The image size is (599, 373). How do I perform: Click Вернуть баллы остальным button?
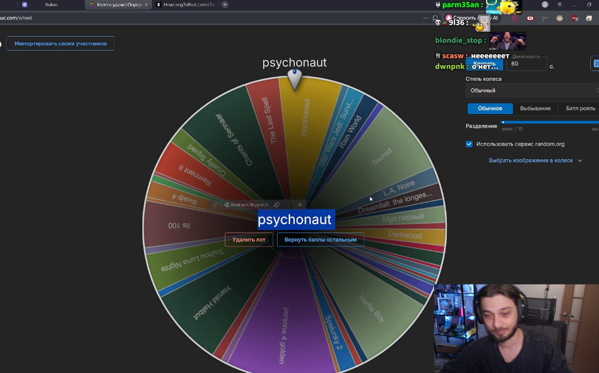(x=320, y=240)
